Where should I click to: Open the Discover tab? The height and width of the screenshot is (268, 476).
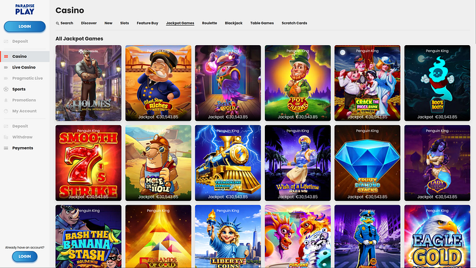(x=88, y=23)
